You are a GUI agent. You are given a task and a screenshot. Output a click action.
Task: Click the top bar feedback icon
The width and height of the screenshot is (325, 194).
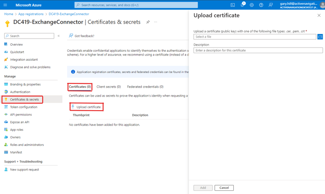[271, 5]
